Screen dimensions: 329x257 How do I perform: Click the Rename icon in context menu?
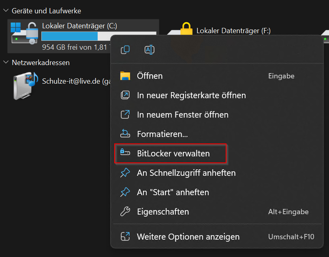[x=150, y=50]
